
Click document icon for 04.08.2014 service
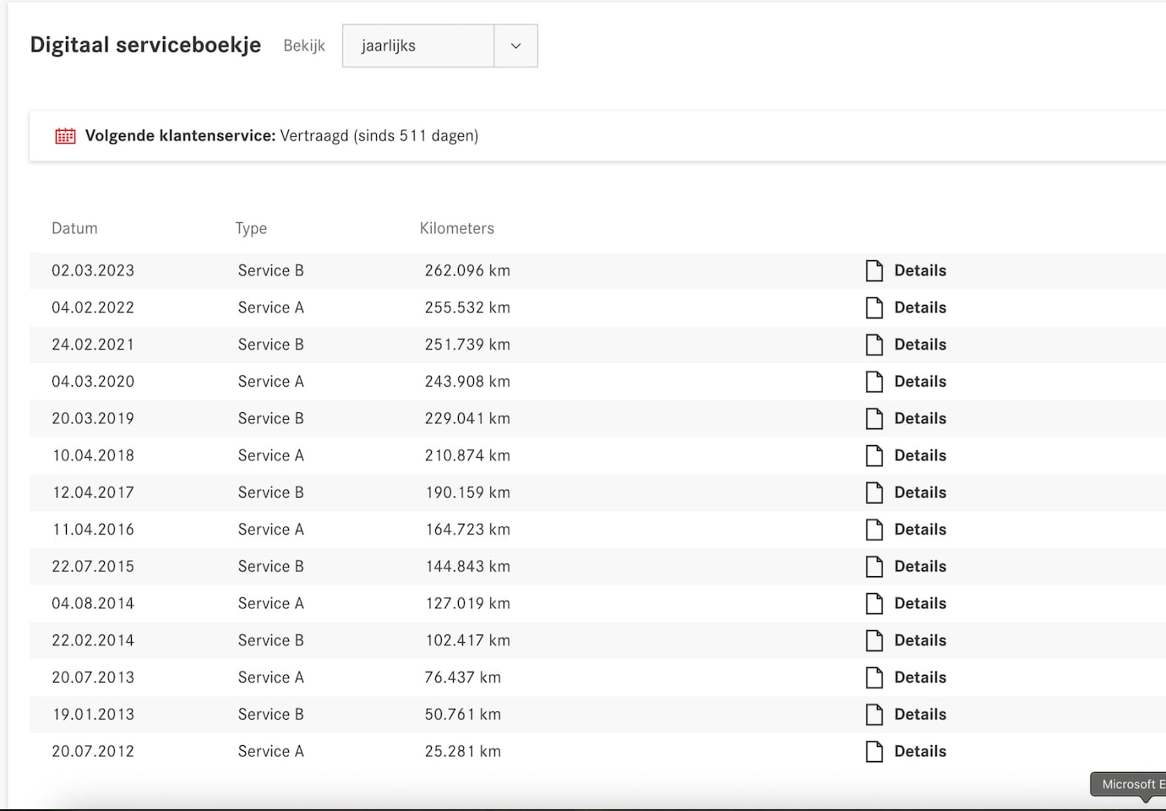click(874, 603)
